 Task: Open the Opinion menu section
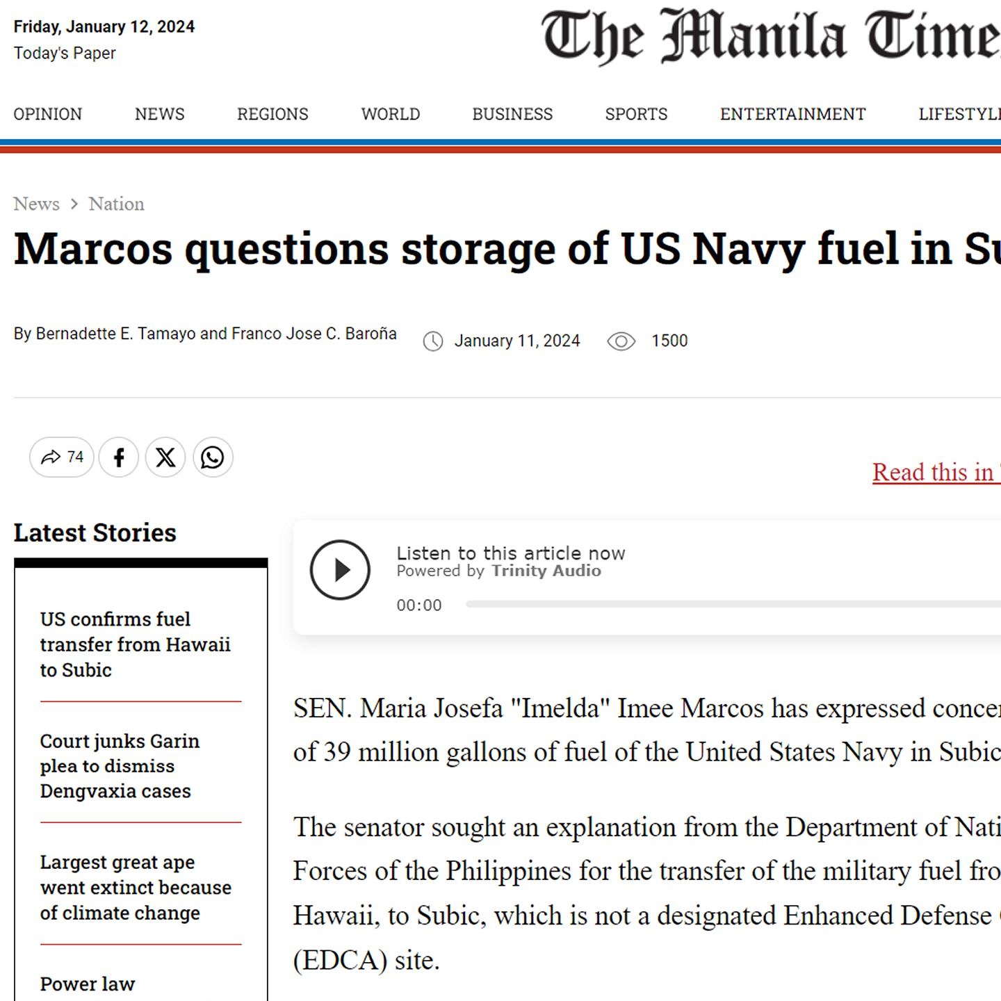(x=47, y=114)
